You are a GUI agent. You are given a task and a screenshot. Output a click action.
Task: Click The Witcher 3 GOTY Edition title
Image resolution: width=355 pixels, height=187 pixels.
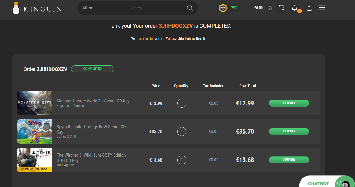pos(91,158)
